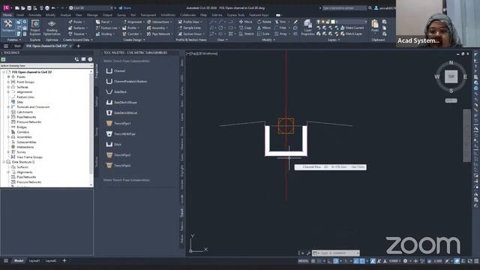Open Project Explorer from ribbon

[35, 28]
